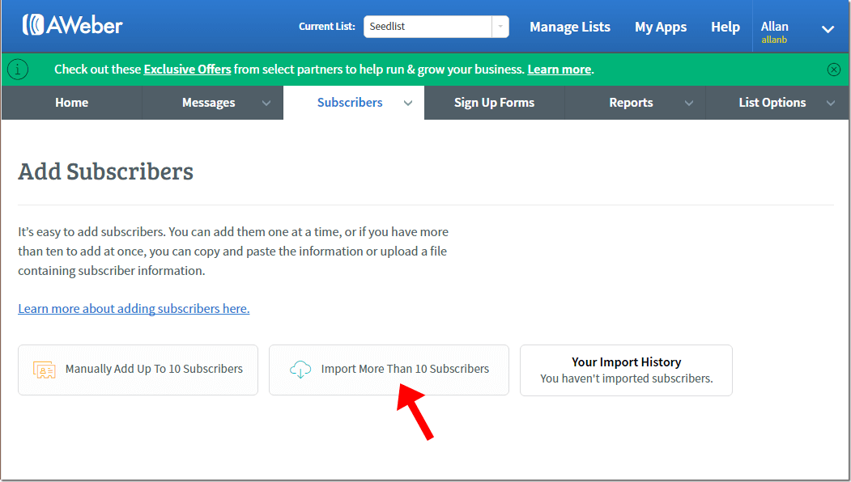Go to Manage Lists
Viewport: 851px width, 482px height.
tap(569, 27)
